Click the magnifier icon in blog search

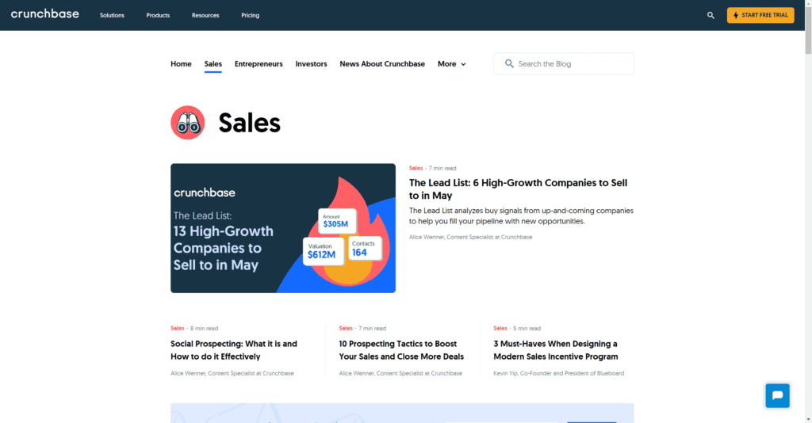[509, 63]
